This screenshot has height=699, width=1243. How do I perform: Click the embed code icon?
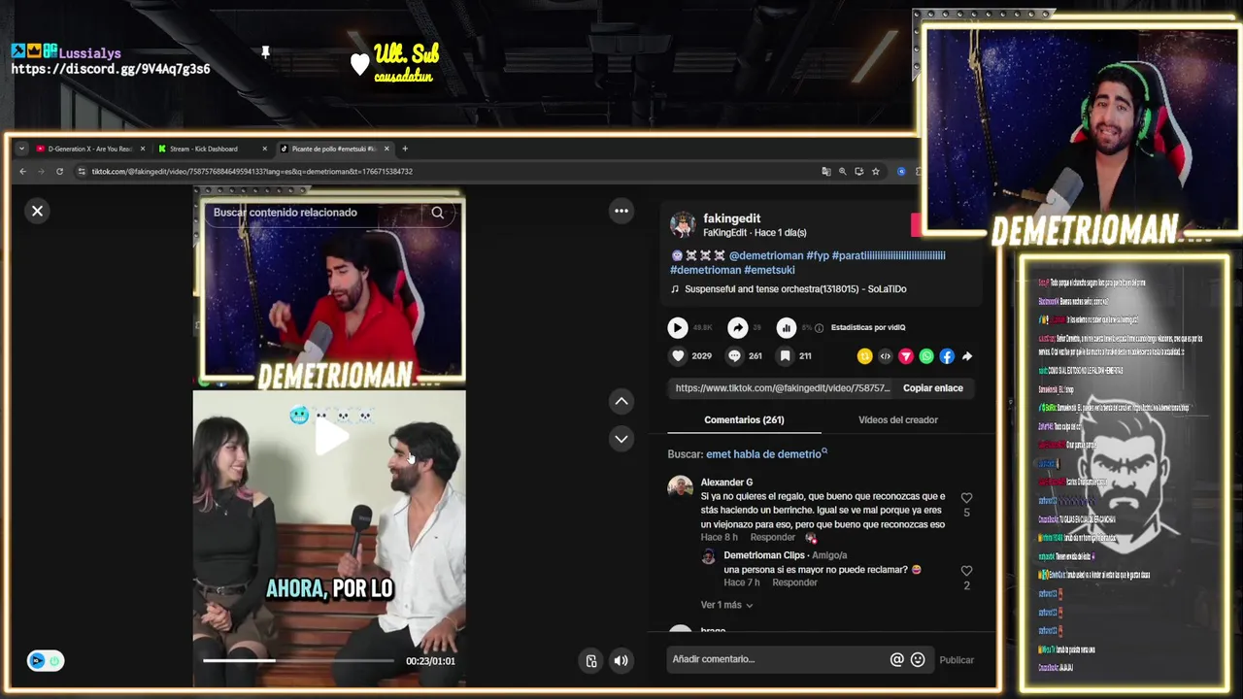point(885,356)
